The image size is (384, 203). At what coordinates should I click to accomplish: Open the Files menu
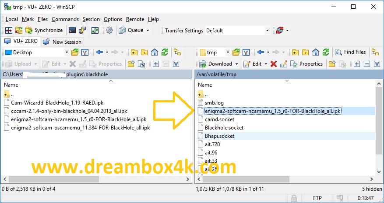click(42, 19)
